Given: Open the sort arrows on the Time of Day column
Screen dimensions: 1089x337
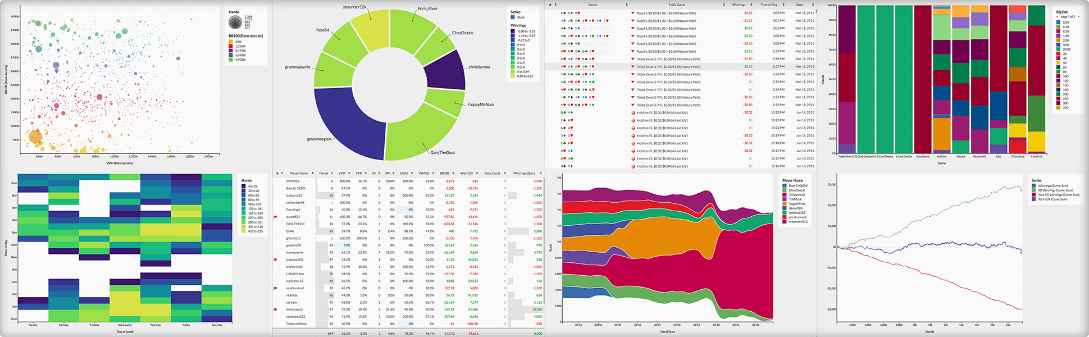Looking at the screenshot, I should point(783,4).
